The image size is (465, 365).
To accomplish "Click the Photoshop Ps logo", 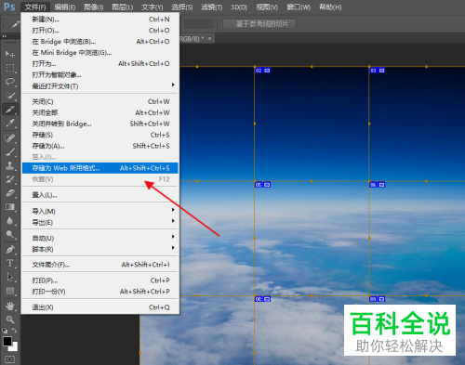I will (x=9, y=7).
